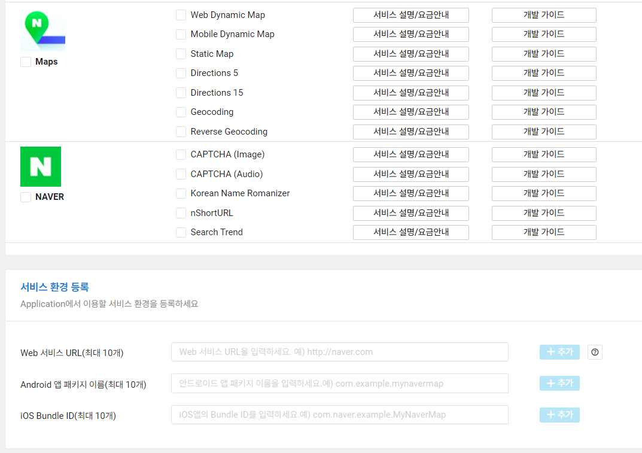Check CAPTCHA (Image) checkbox
This screenshot has width=642, height=453.
181,155
